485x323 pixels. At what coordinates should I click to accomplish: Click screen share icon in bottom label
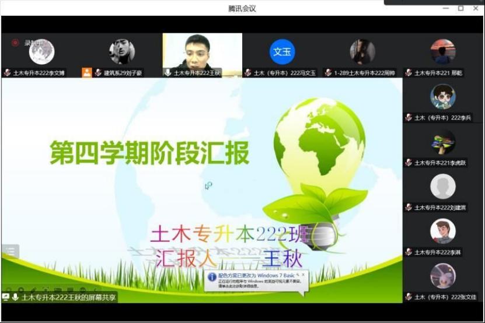point(6,297)
